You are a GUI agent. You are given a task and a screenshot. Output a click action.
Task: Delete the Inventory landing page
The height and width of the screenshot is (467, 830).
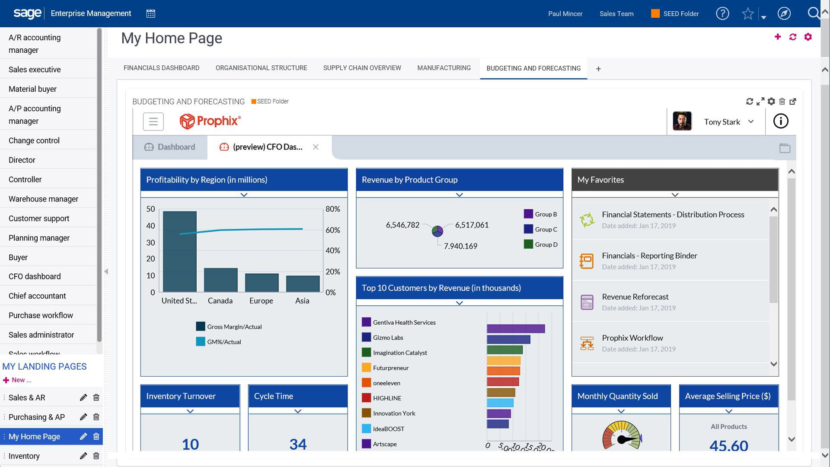pyautogui.click(x=96, y=456)
